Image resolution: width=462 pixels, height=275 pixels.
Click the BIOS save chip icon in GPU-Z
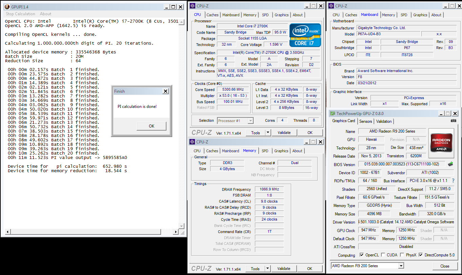coord(450,164)
